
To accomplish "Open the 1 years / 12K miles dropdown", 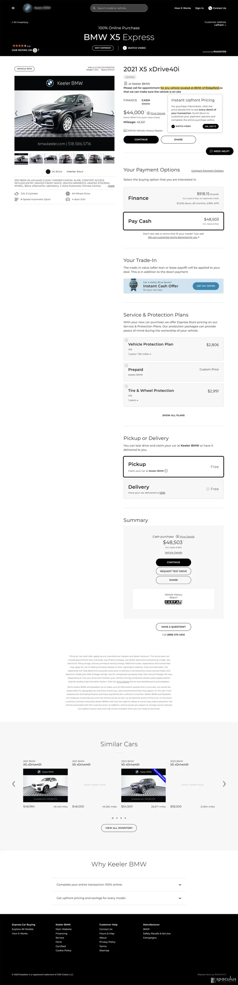I will click(140, 354).
